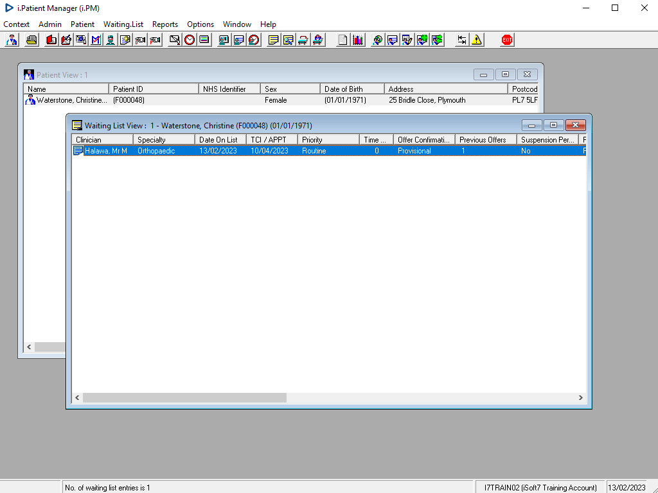Close the Waiting List View window
658x493 pixels.
575,125
